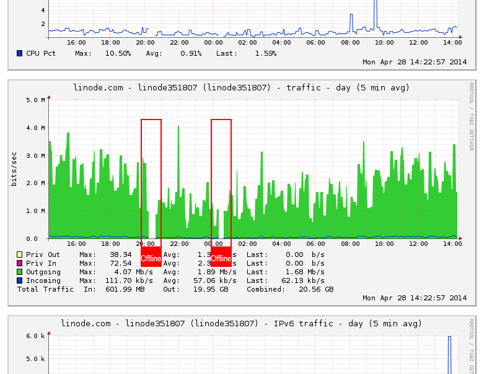
Task: Click the "CPU Pct" legend label
Action: (41, 54)
